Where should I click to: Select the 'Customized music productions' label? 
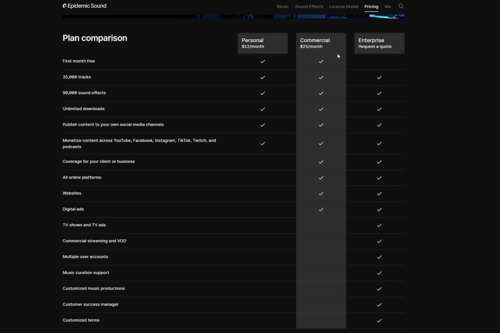[94, 289]
